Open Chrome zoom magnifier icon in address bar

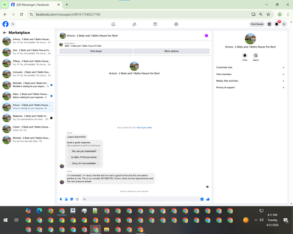(261, 14)
